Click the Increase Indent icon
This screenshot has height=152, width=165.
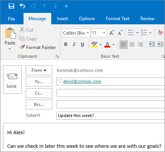point(160,44)
